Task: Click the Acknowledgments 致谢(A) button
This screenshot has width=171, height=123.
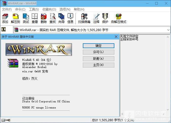Action: (x=99, y=59)
